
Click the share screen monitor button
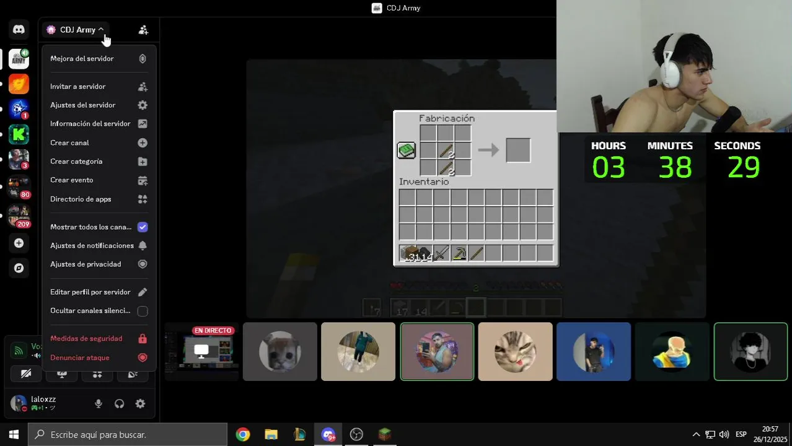click(62, 374)
